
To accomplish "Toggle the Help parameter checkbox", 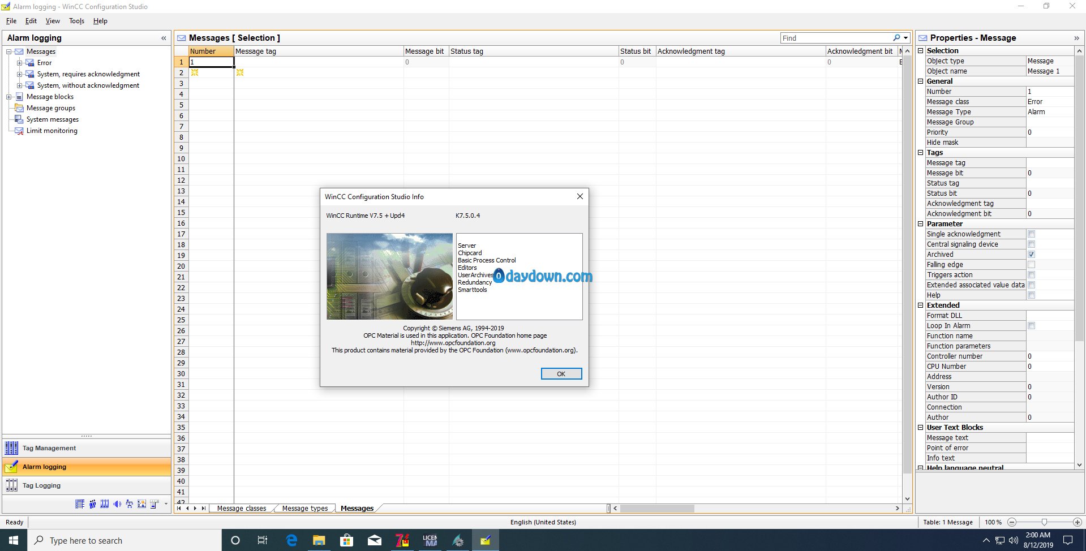I will click(1031, 295).
